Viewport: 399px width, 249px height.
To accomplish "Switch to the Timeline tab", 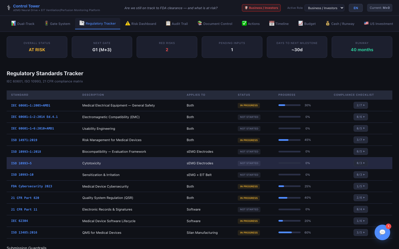I will (x=279, y=24).
